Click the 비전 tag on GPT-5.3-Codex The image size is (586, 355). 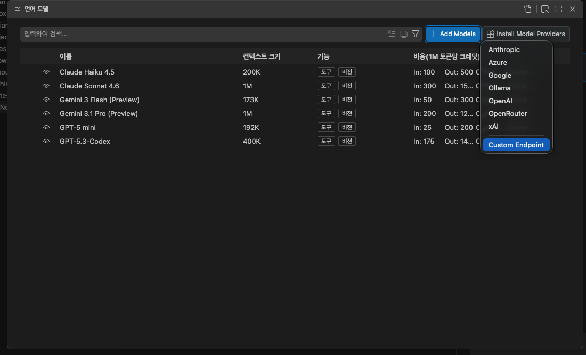click(347, 141)
